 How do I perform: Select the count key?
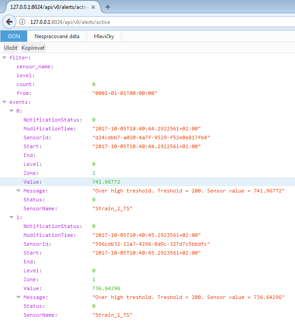coord(25,84)
